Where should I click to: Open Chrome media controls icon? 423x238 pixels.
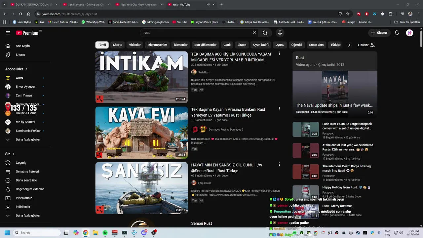pyautogui.click(x=402, y=14)
